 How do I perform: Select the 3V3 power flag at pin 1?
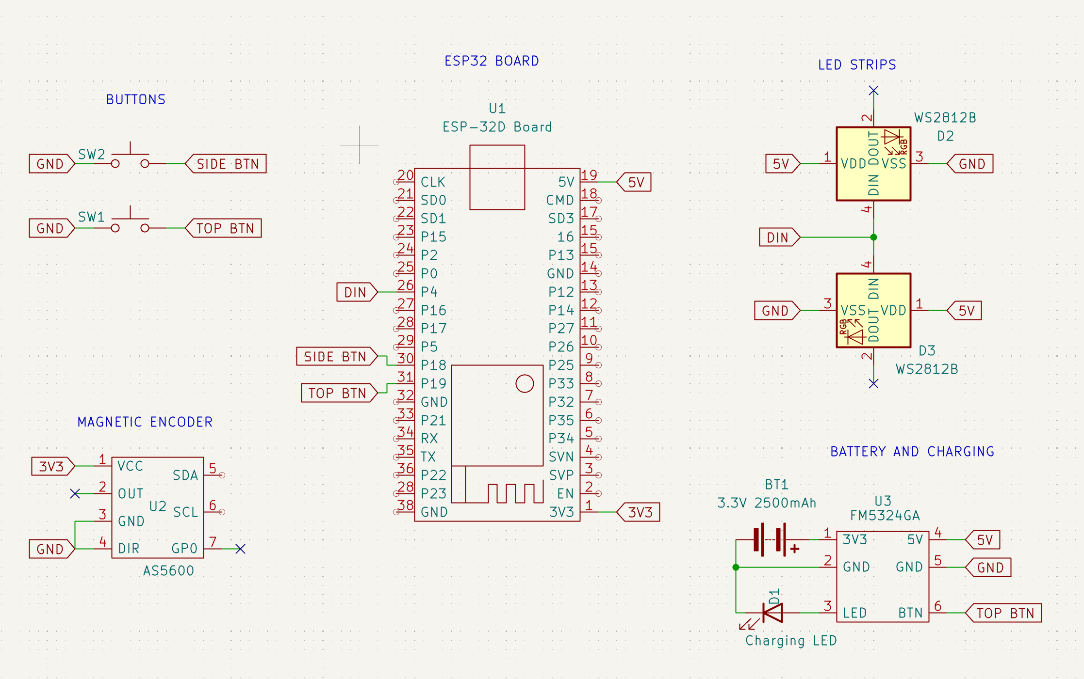(x=638, y=511)
